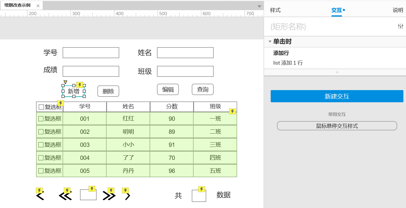Image resolution: width=406 pixels, height=208 pixels.
Task: Click the total count box beside 共
Action: coord(199,196)
